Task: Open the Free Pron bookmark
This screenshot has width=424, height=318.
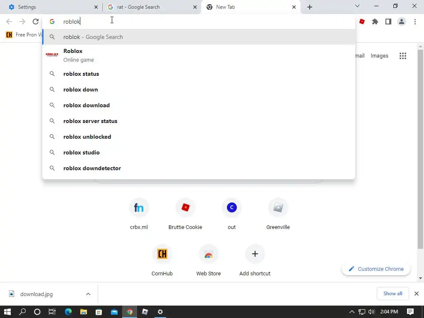Action: coord(24,35)
